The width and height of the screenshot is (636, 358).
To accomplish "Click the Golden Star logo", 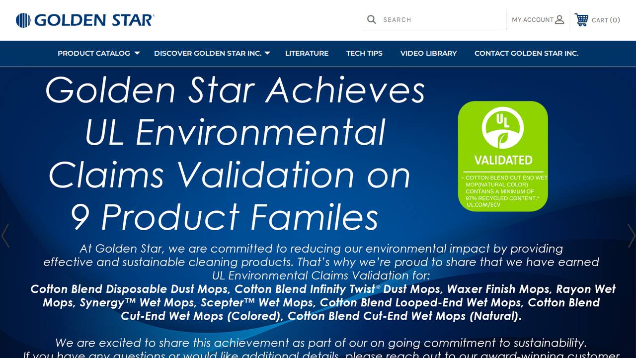I will (84, 19).
